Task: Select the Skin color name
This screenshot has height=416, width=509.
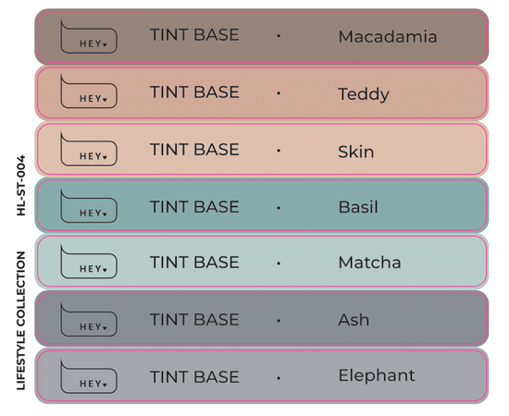Action: click(356, 152)
